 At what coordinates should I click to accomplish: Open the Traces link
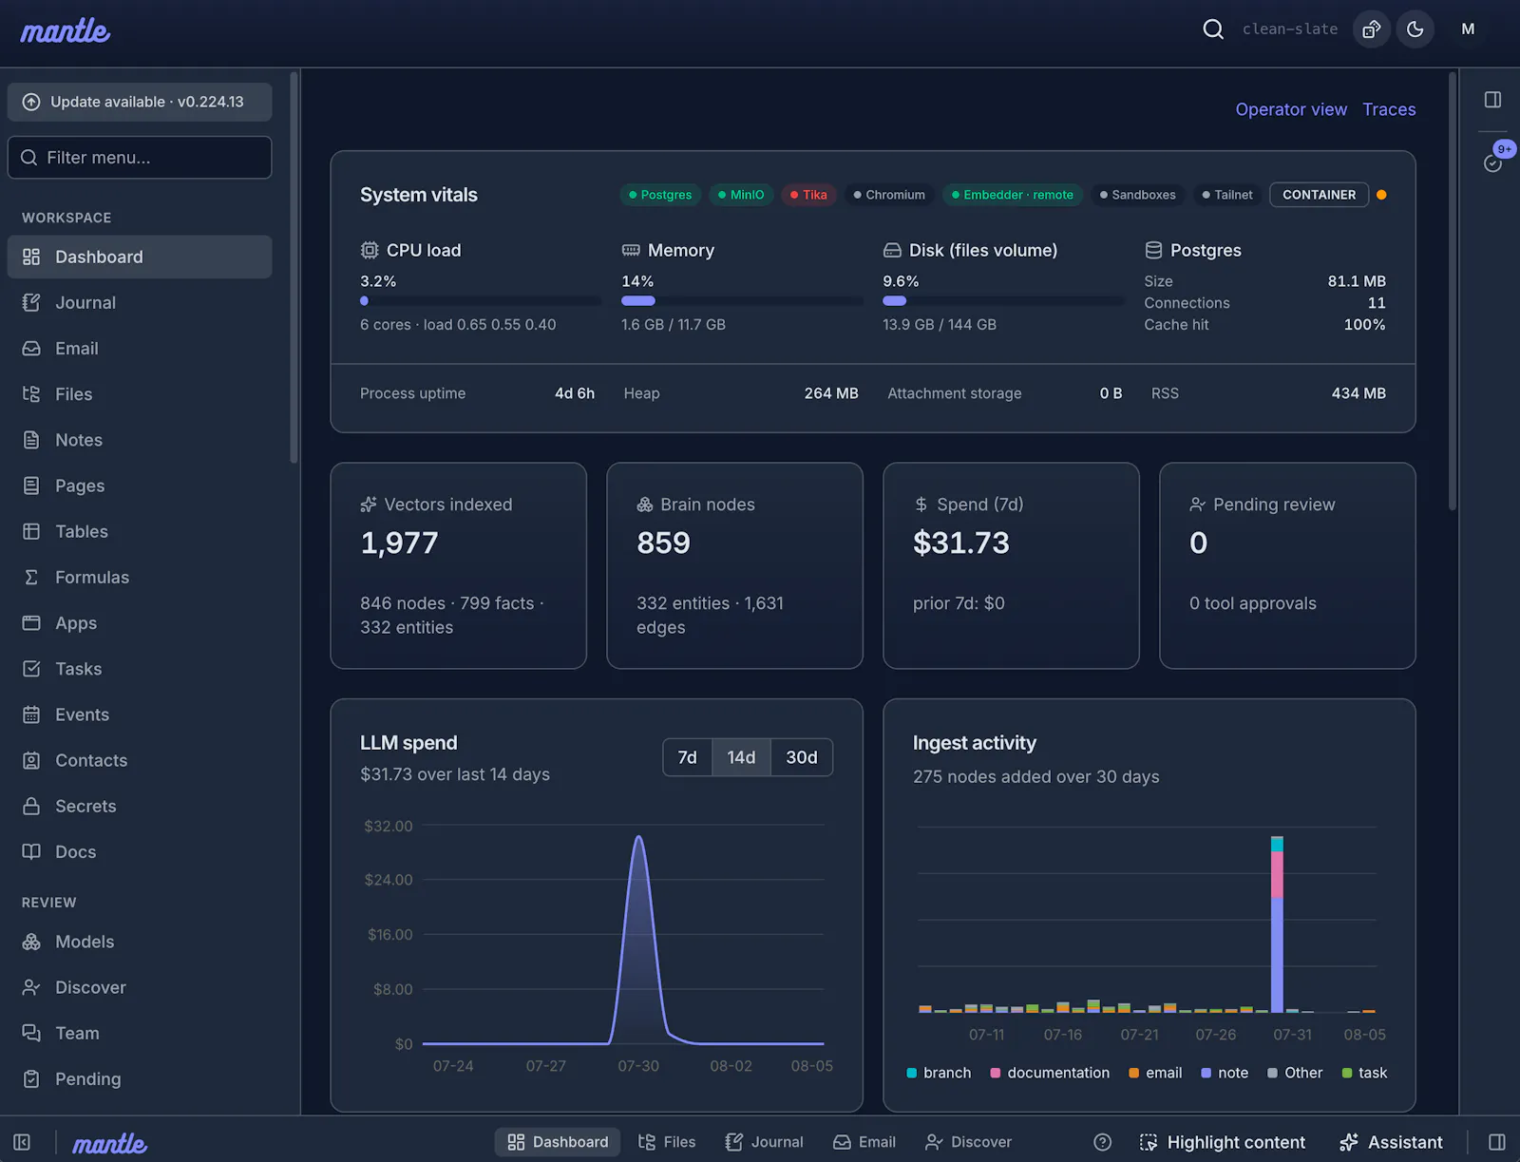tap(1389, 109)
